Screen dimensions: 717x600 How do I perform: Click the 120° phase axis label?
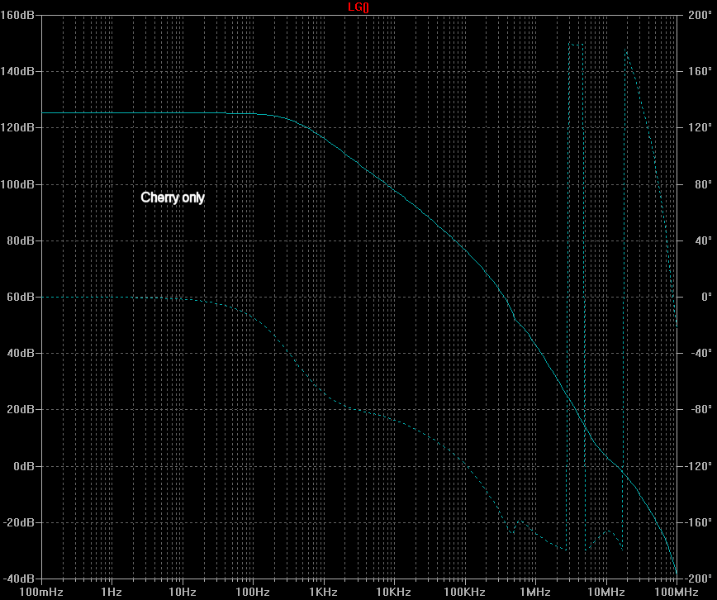pos(700,128)
